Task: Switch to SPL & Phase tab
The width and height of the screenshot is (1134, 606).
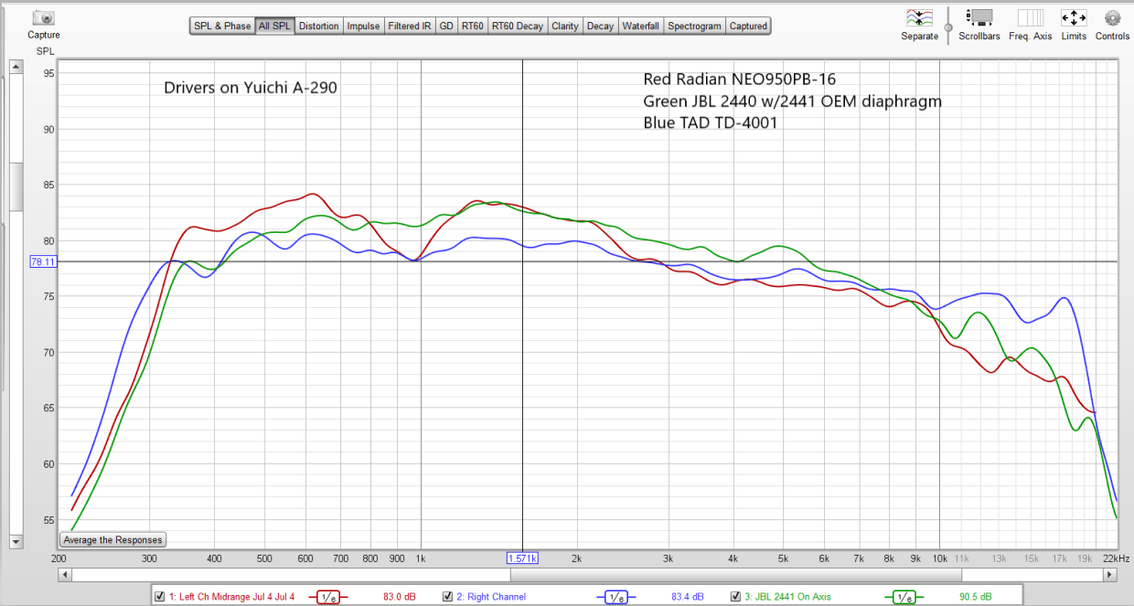Action: click(222, 26)
